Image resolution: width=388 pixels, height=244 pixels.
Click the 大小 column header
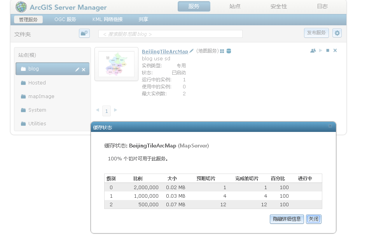[172, 178]
